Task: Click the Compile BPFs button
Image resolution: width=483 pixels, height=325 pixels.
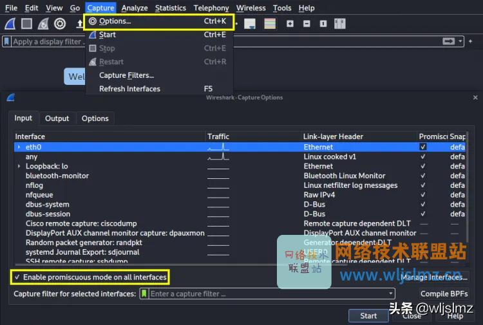Action: coord(443,293)
